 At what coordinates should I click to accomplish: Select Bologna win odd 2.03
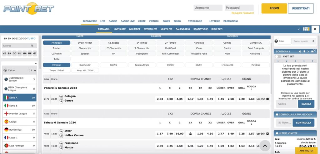(160, 99)
